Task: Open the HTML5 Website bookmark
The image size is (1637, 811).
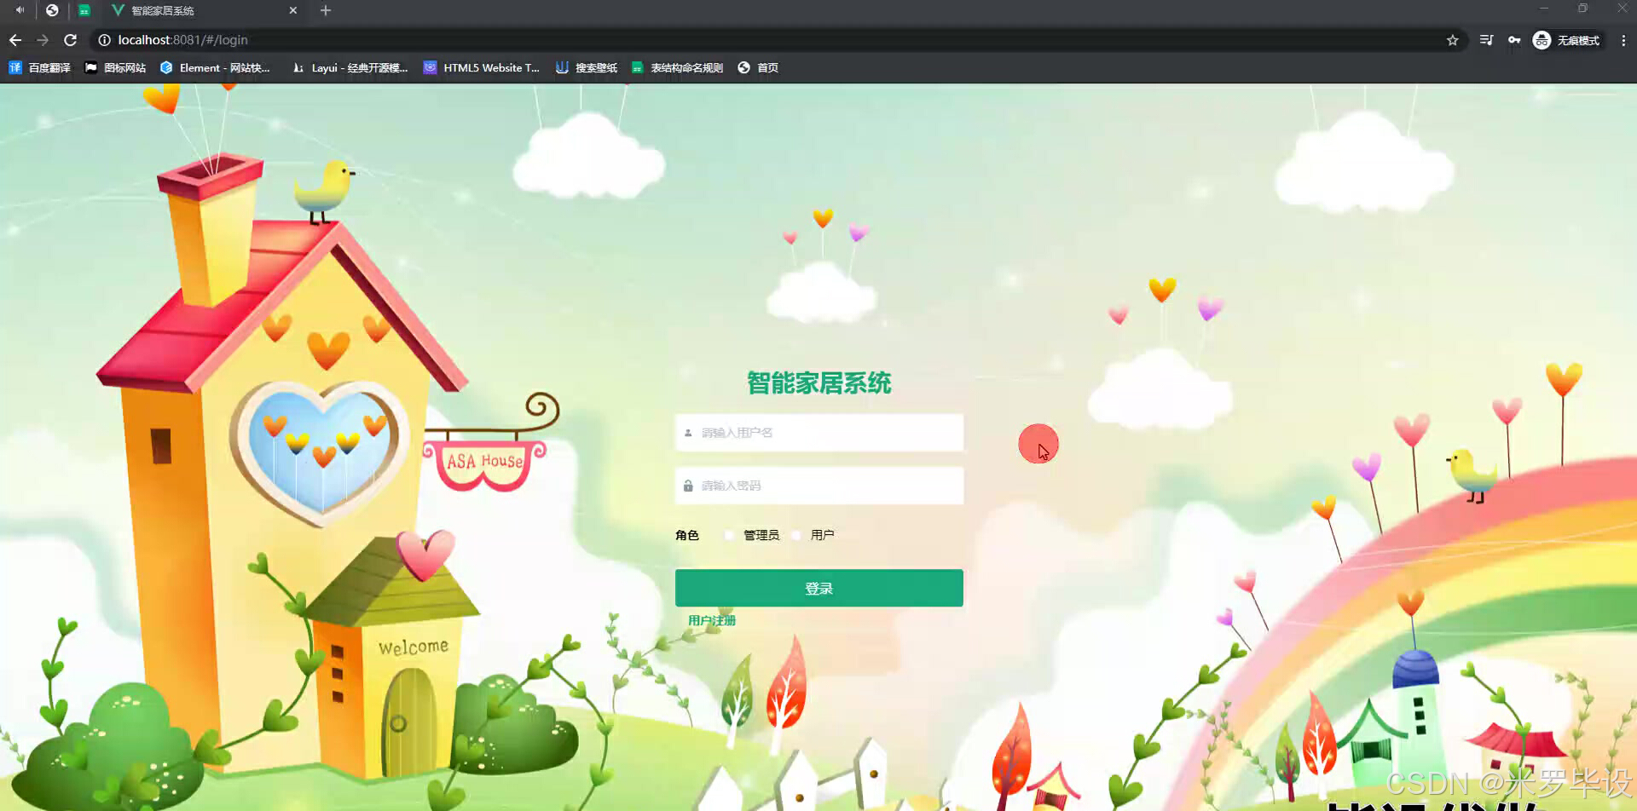Action: [x=482, y=67]
